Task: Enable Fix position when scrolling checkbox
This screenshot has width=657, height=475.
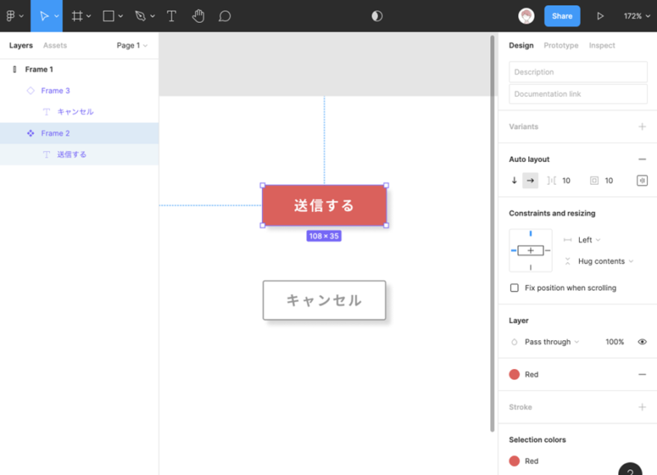Action: tap(515, 288)
